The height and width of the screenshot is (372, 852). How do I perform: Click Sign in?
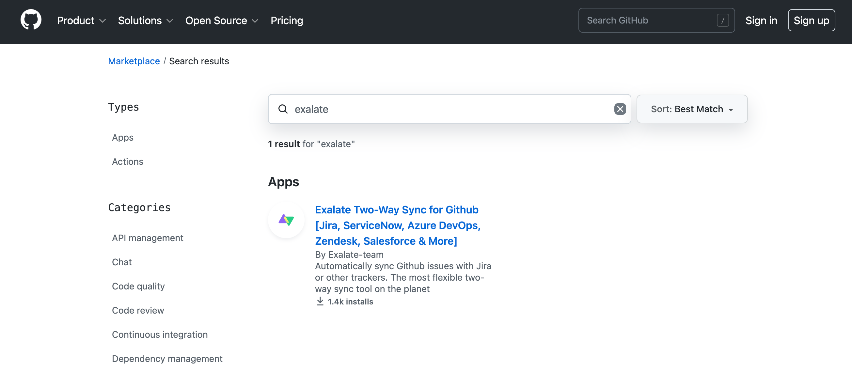coord(761,21)
